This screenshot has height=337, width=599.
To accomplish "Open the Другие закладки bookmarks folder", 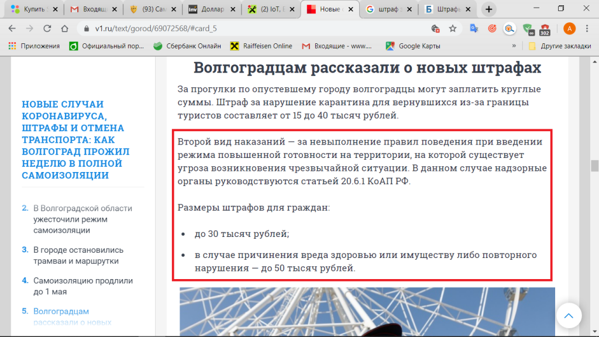I will click(x=556, y=46).
